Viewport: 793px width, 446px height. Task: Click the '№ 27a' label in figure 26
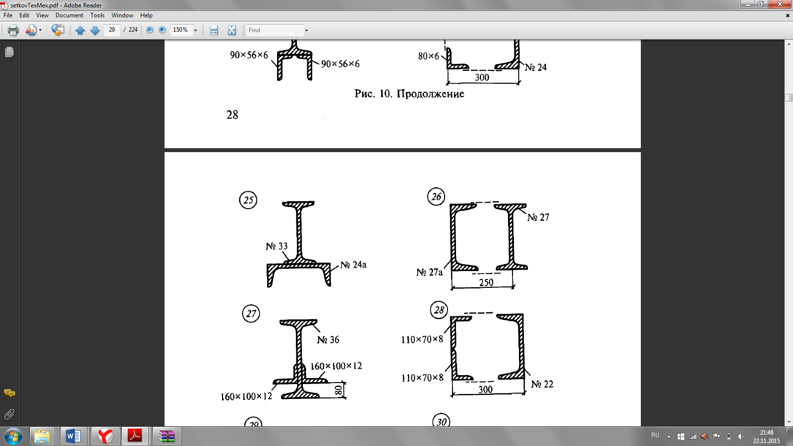click(x=429, y=272)
